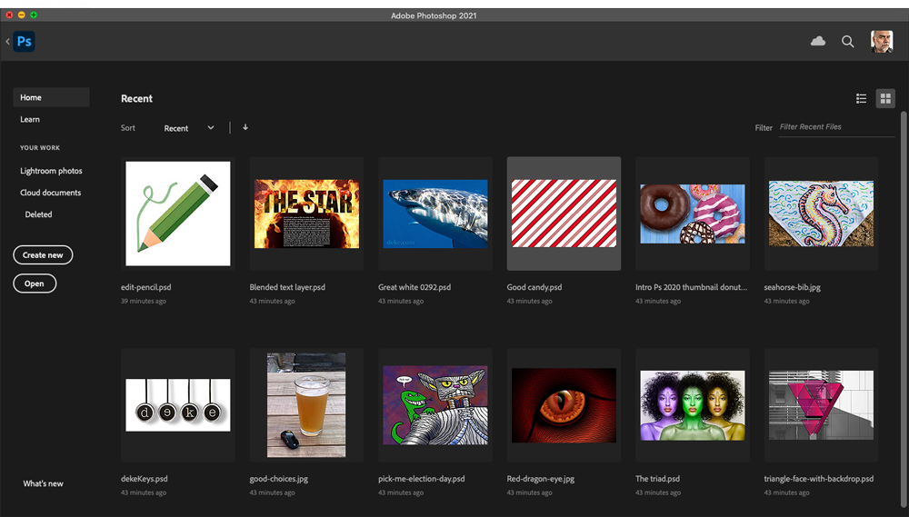Open the Learn section

(x=31, y=119)
